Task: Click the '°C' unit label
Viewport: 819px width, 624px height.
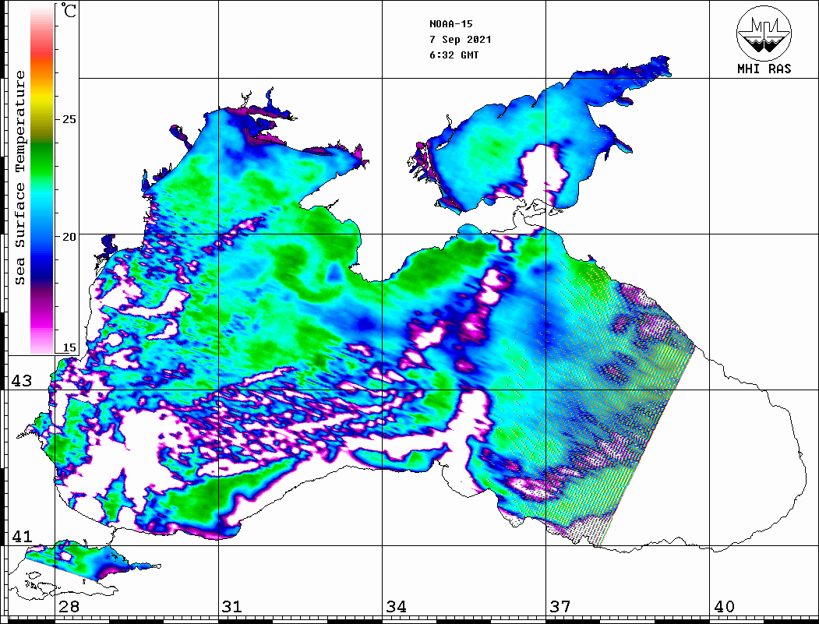Action: [x=69, y=10]
